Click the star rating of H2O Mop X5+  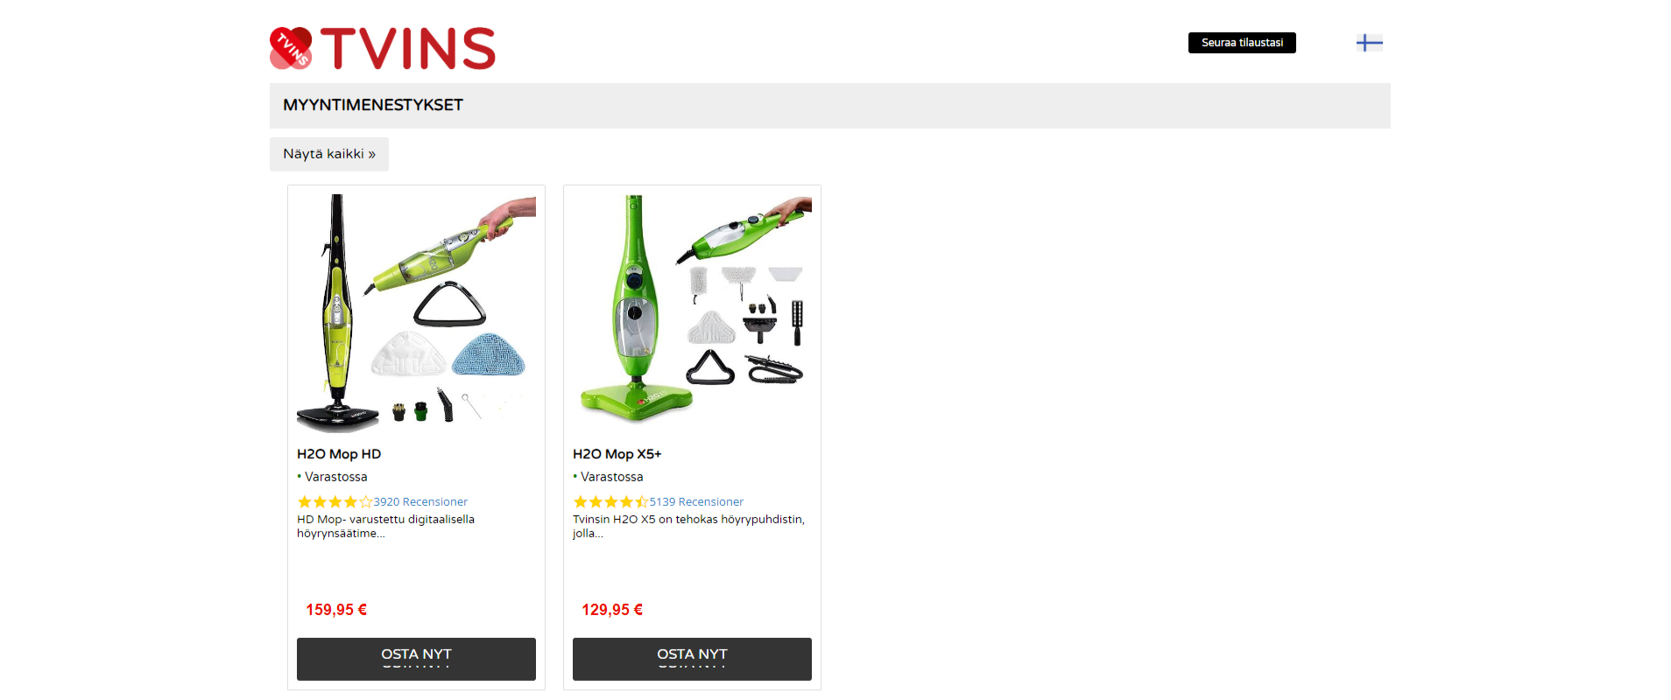coord(610,502)
